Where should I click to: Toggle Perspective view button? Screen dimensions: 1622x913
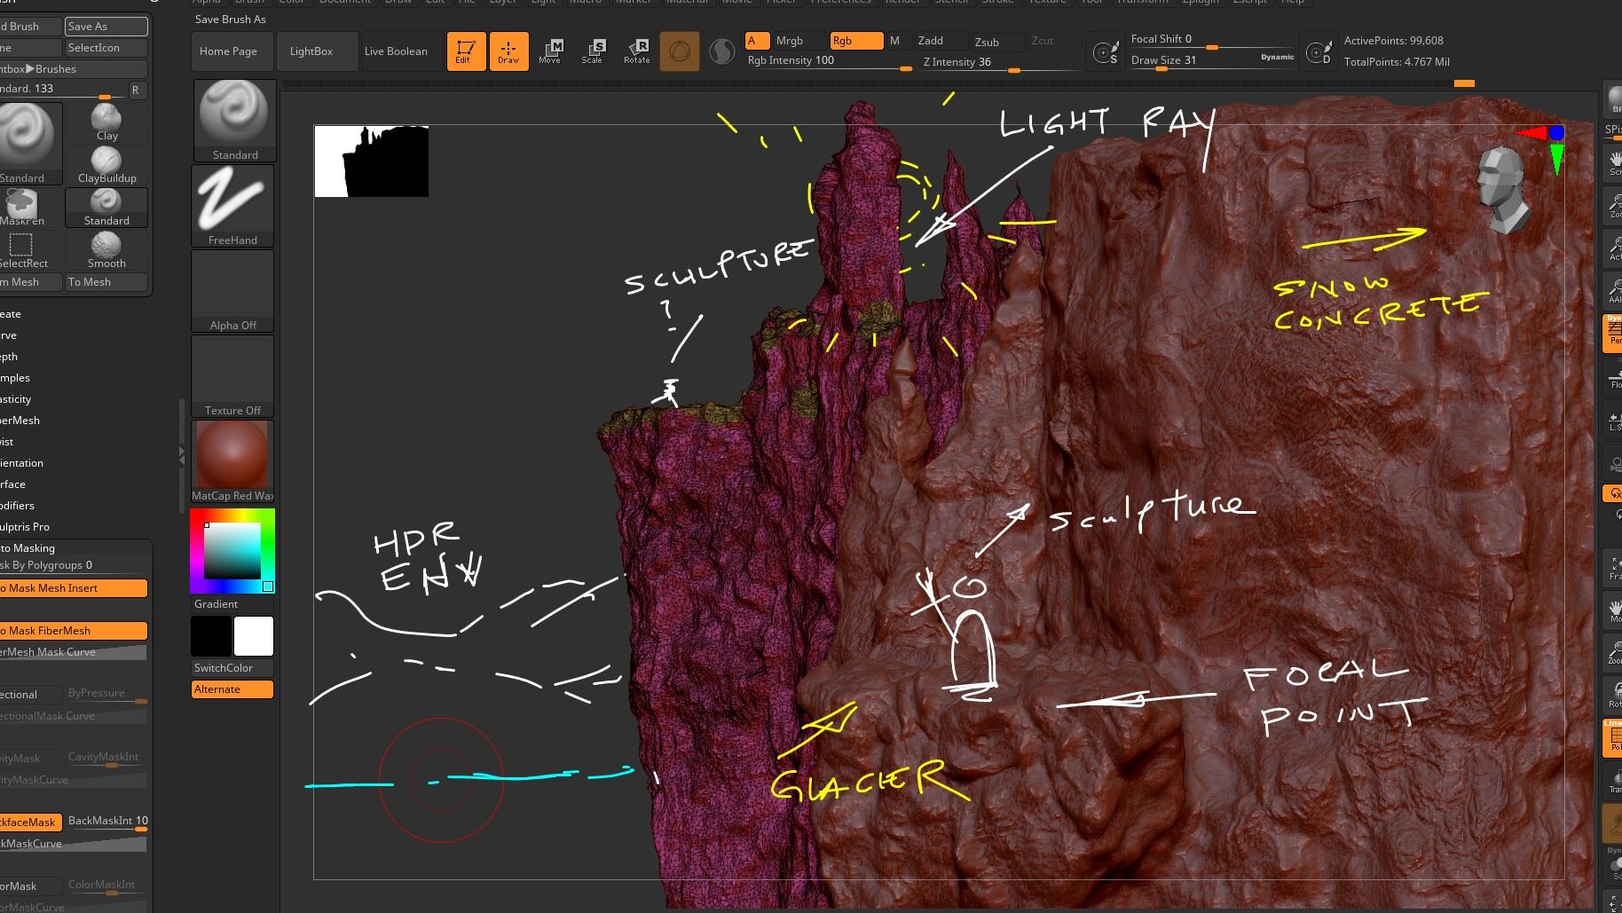tap(1613, 333)
